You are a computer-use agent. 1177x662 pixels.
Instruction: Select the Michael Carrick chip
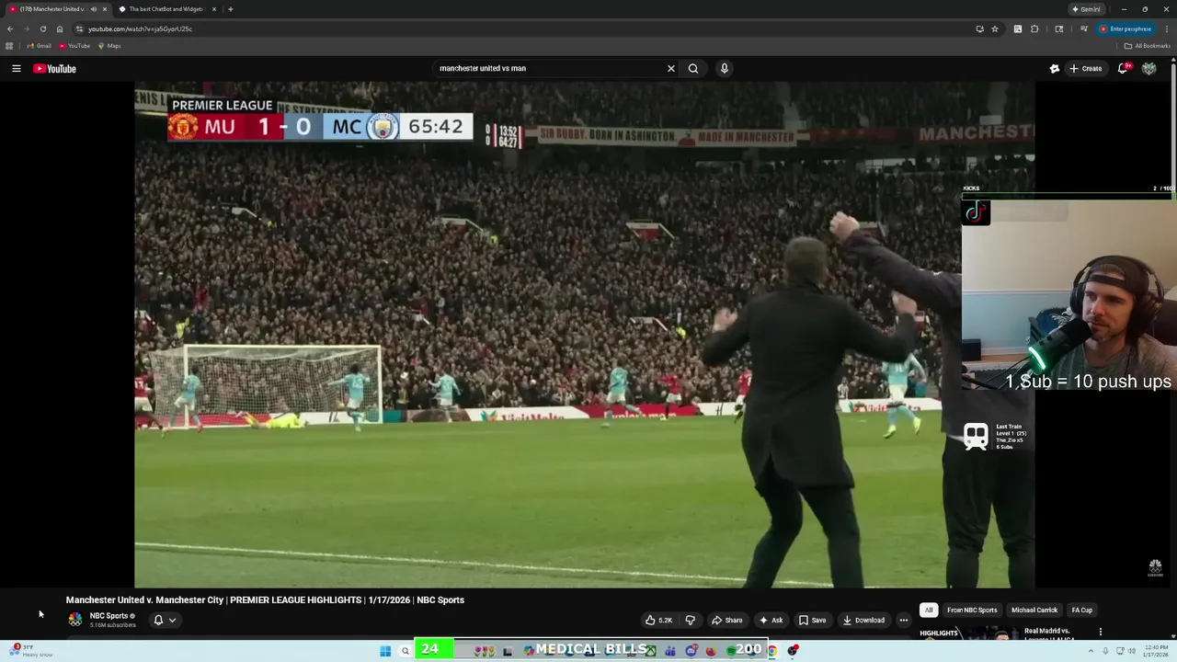1034,610
